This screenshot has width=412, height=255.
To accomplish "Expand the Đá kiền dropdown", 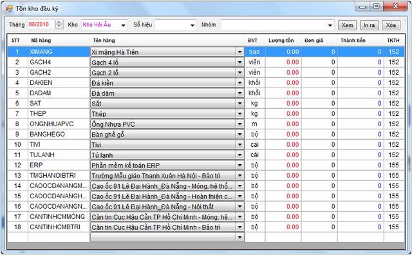I will [239, 83].
